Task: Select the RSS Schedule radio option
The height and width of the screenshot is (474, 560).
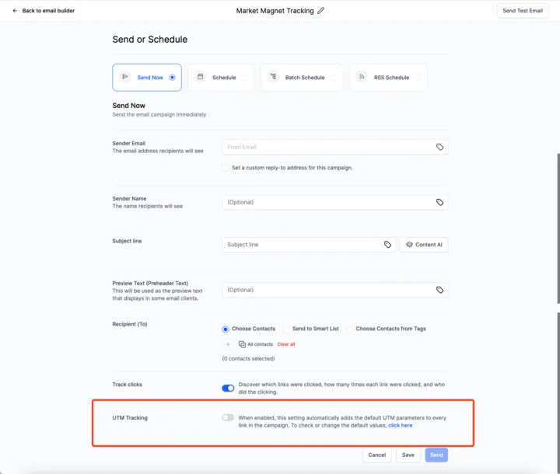Action: pos(418,78)
